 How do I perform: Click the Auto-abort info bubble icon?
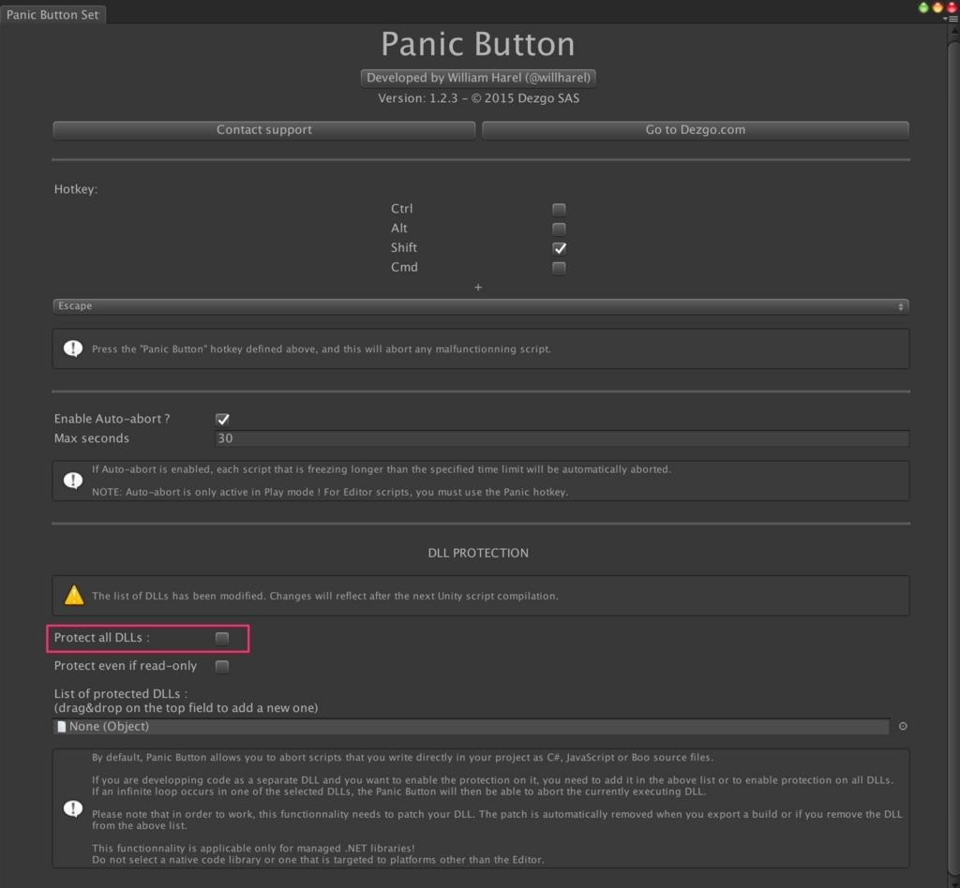(x=73, y=481)
